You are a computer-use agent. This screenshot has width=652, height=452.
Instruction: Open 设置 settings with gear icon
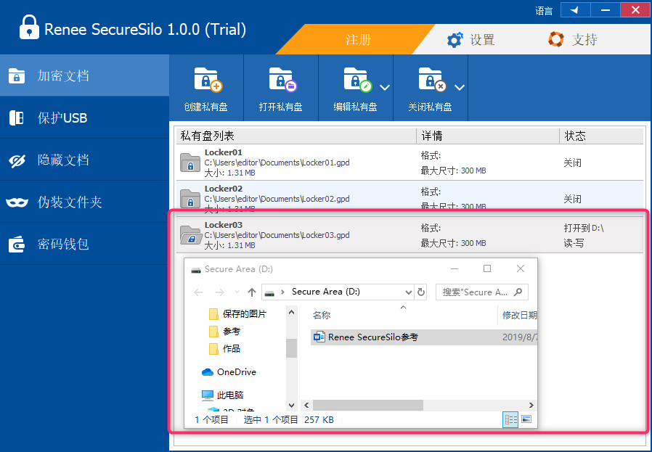point(470,39)
